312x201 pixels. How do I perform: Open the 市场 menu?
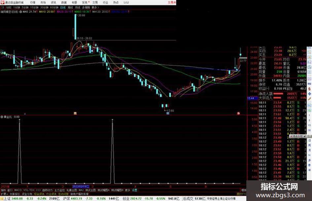pos(43,2)
